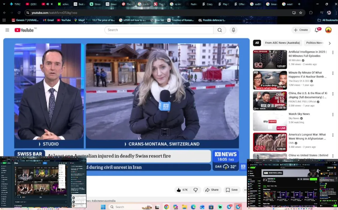Open the Gmail bookmark
This screenshot has width=338, height=210.
coord(48,20)
